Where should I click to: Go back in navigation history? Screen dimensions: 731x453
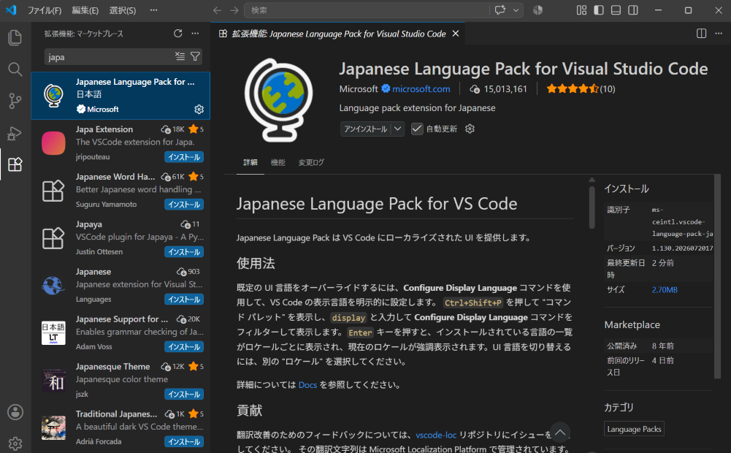click(217, 10)
